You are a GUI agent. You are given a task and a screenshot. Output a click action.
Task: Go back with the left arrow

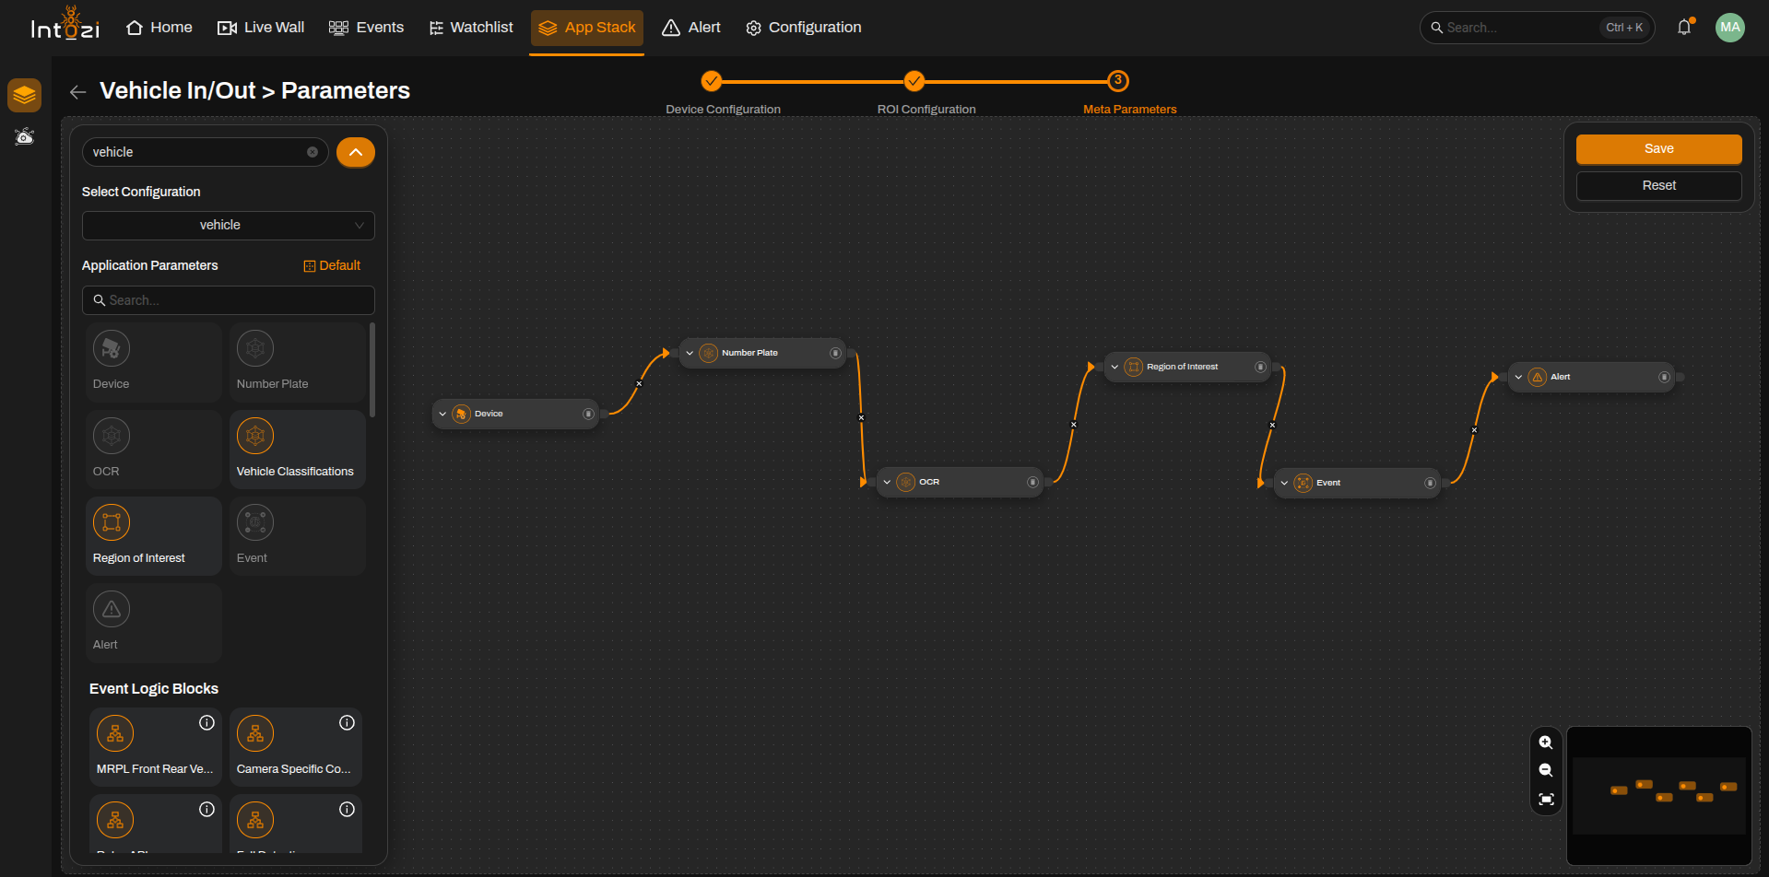[77, 91]
